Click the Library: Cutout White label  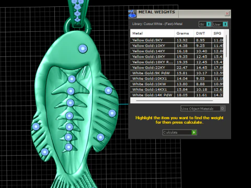pyautogui.click(x=157, y=24)
